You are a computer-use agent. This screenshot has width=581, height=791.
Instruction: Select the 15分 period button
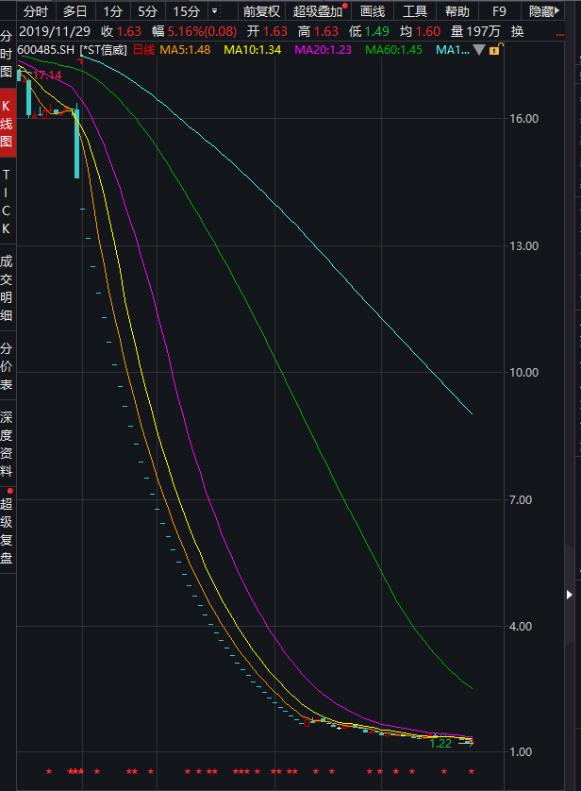186,11
